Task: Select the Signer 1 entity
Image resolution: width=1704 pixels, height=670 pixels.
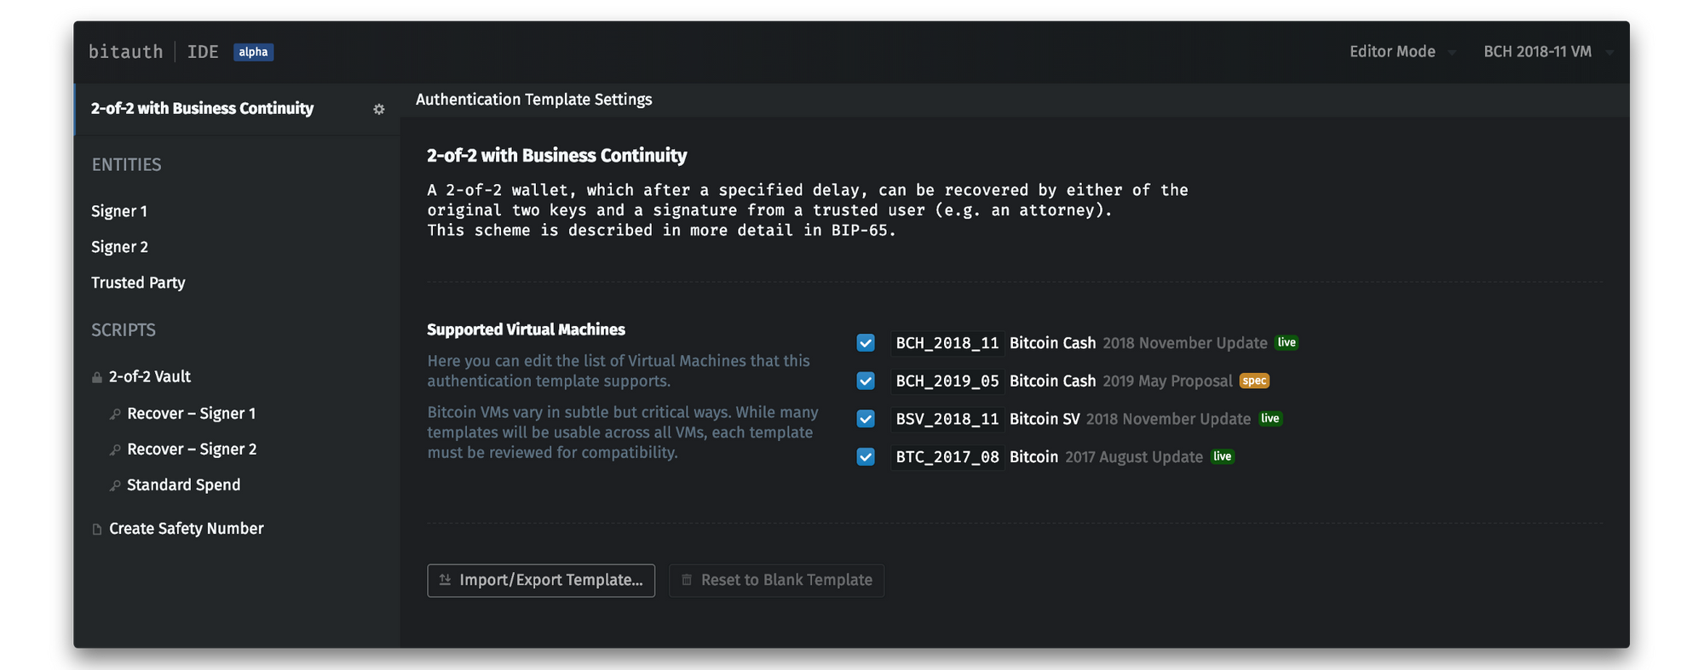Action: tap(119, 211)
